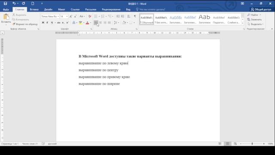The image size is (275, 155).
Task: Open the Файл tab
Action: (6, 9)
